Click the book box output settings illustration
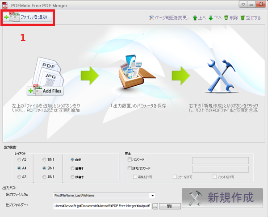Screen dimensions: 268x217 (136, 72)
